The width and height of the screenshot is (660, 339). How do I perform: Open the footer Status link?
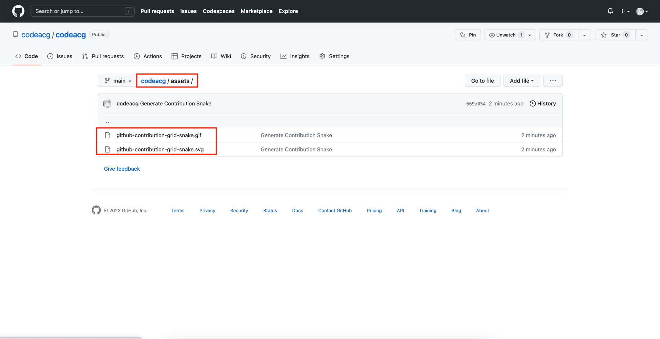click(x=270, y=211)
